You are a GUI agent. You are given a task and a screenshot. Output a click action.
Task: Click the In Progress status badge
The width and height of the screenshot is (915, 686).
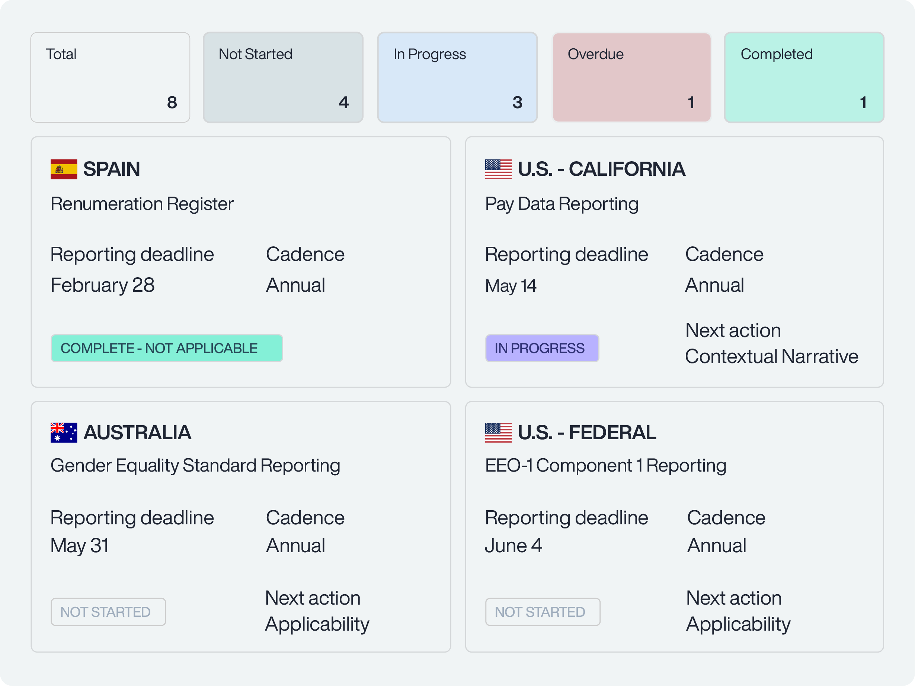pos(542,349)
